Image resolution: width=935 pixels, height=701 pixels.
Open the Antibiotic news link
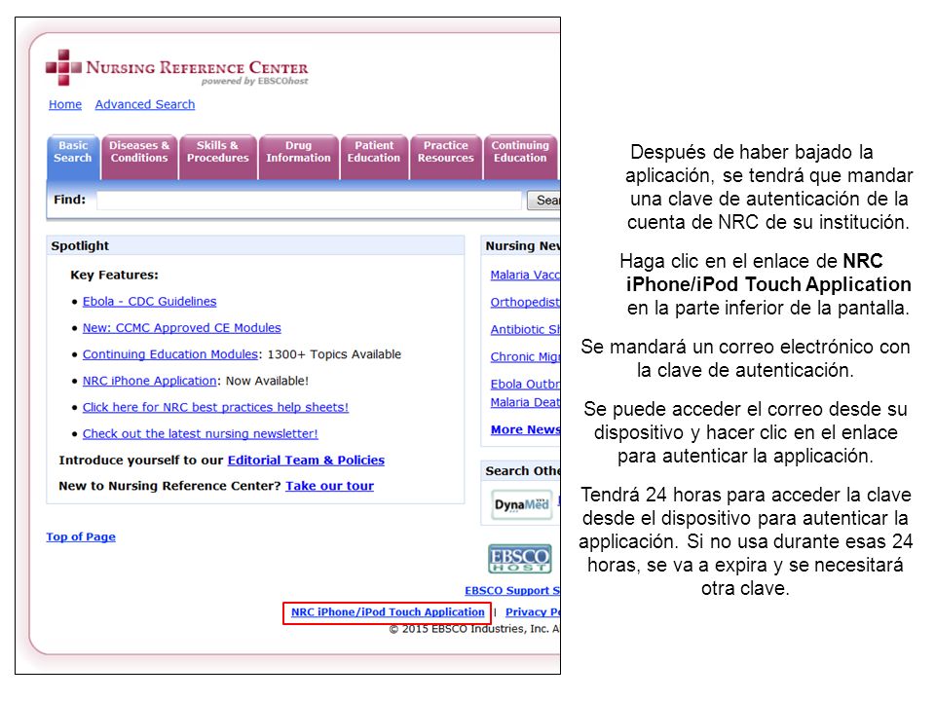point(525,329)
